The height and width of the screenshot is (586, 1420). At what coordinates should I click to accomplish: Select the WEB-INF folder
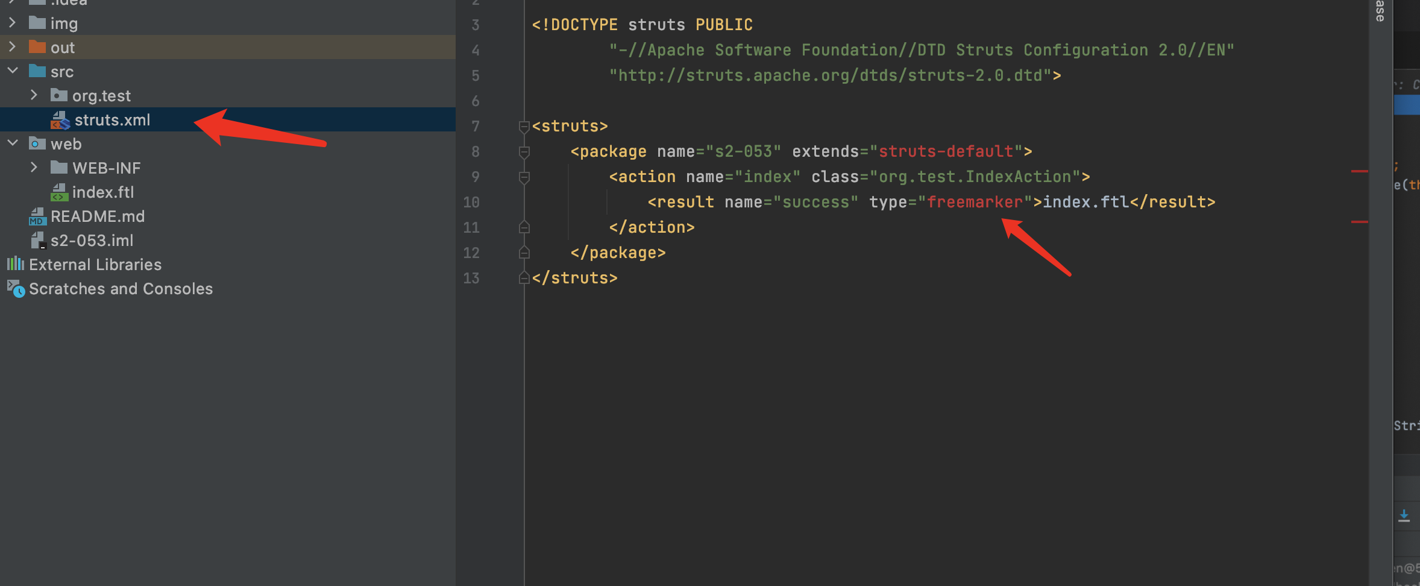coord(107,168)
